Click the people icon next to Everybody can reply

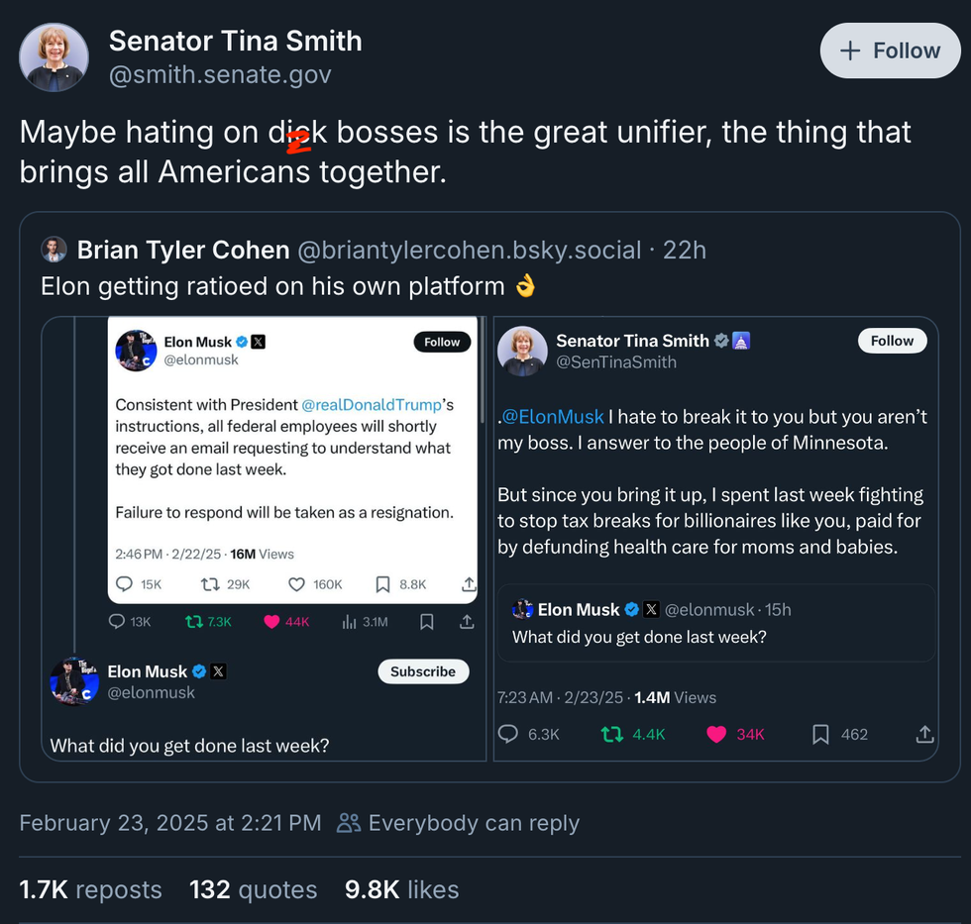click(348, 822)
